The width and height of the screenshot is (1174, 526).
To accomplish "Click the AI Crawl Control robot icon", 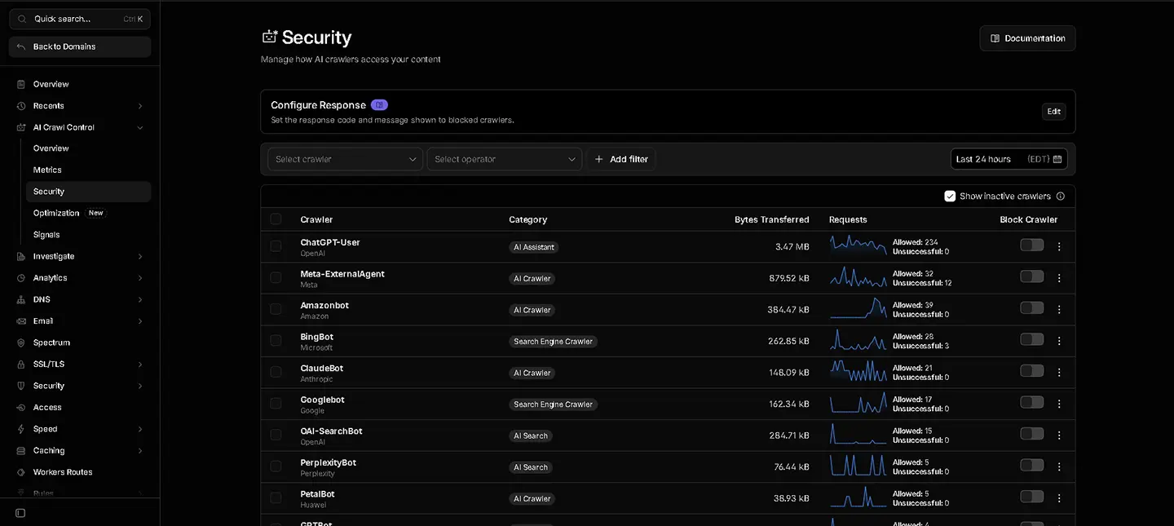I will click(21, 127).
